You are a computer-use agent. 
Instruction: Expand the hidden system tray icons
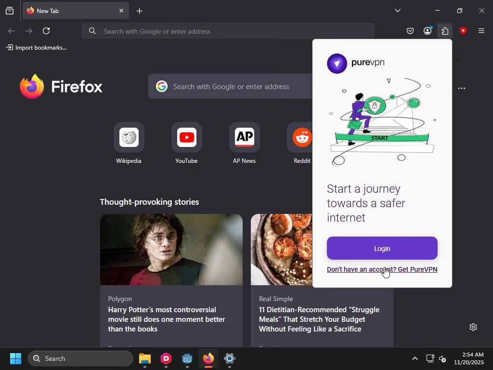415,358
